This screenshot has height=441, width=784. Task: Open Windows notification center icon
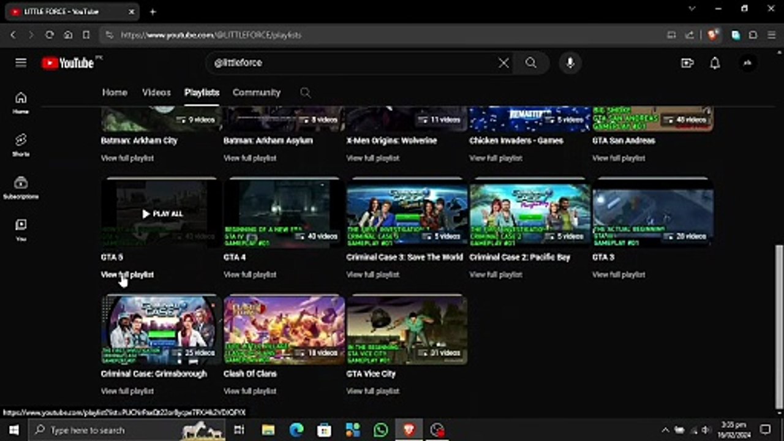click(x=765, y=430)
